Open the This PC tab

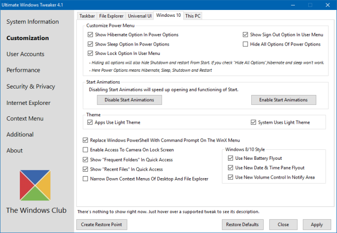click(x=193, y=16)
